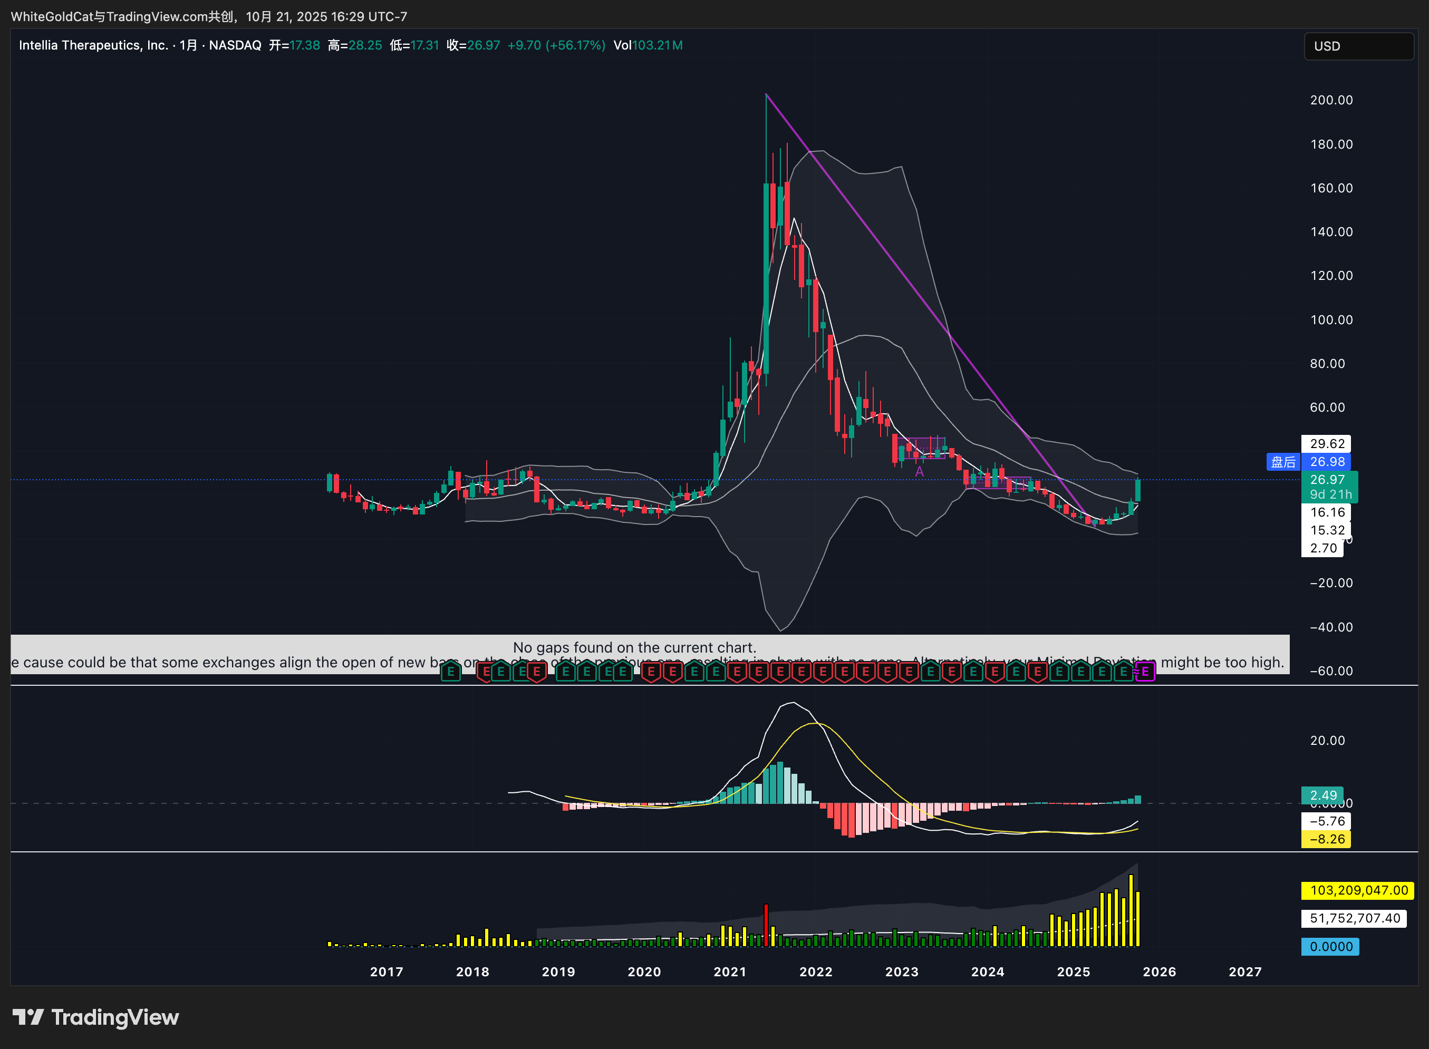Select the low value 17.31

[425, 45]
